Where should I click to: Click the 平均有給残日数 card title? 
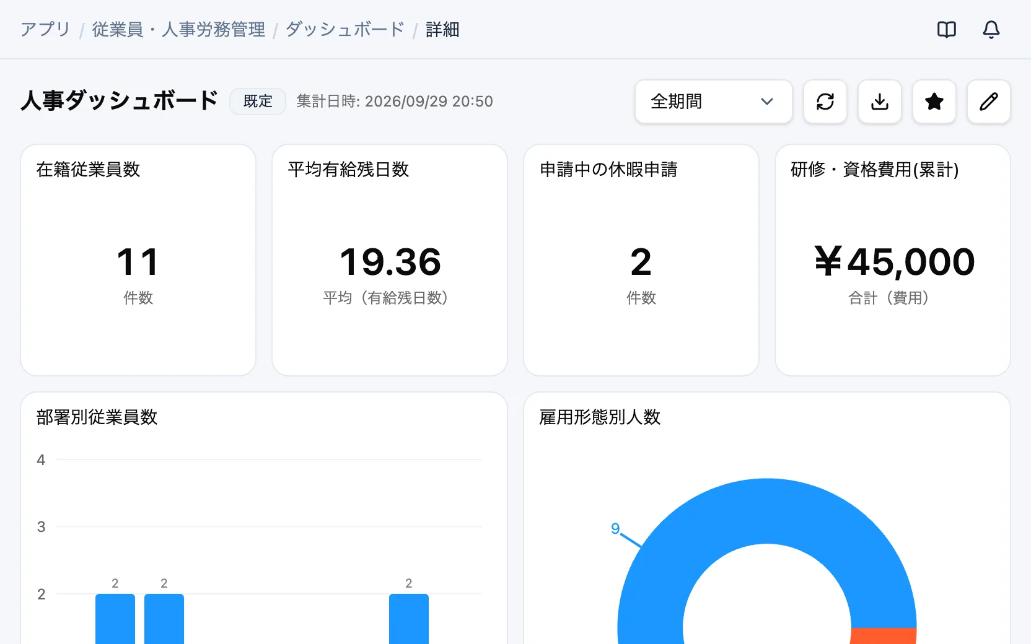click(348, 170)
